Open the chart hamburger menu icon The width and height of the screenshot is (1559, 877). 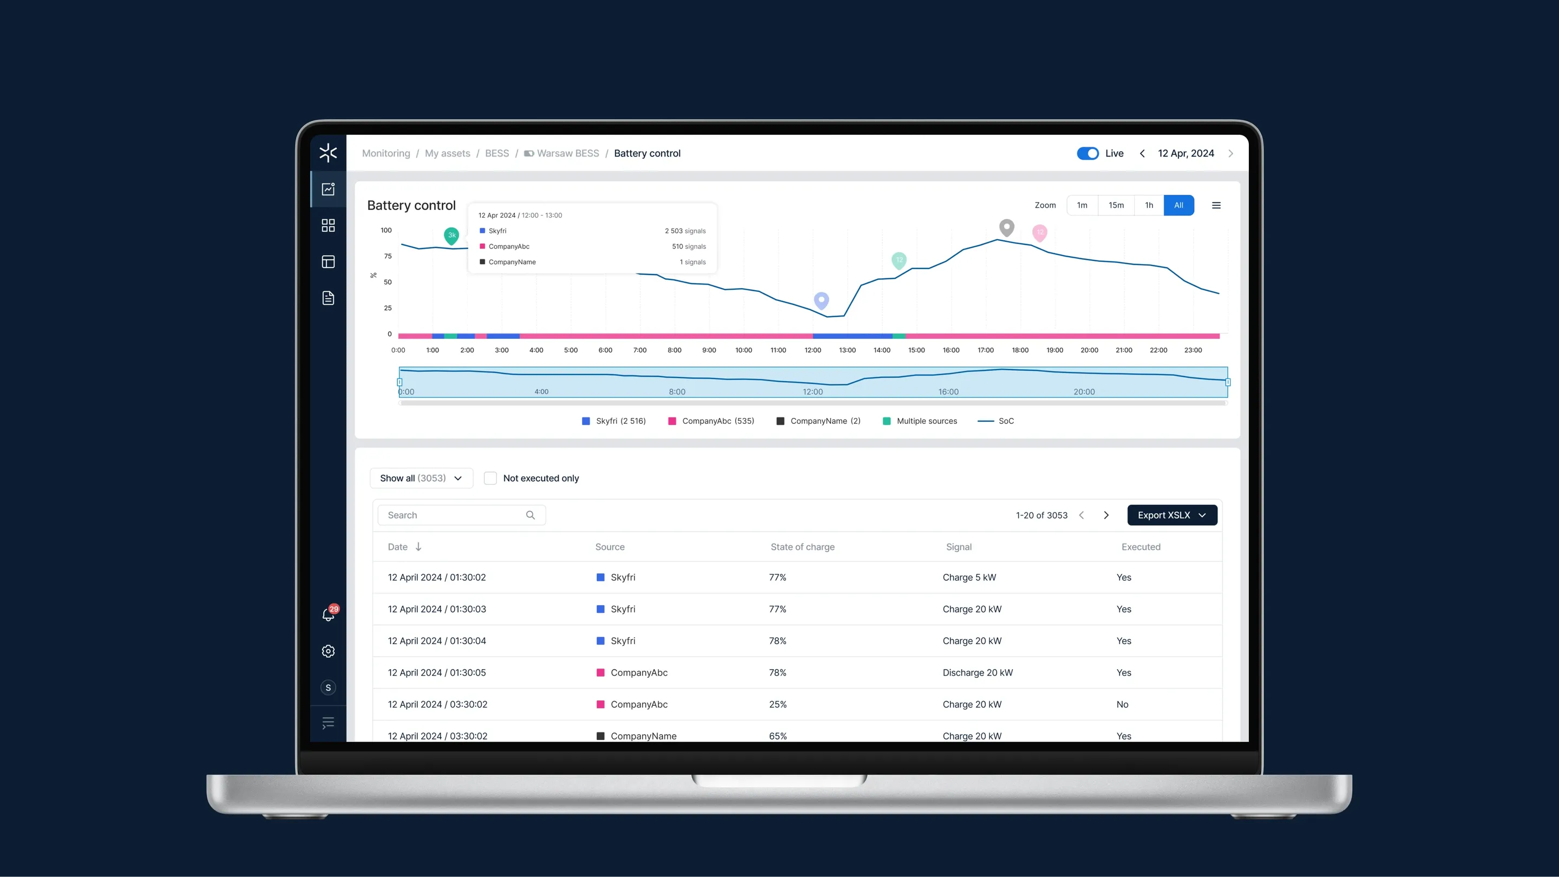pyautogui.click(x=1216, y=205)
